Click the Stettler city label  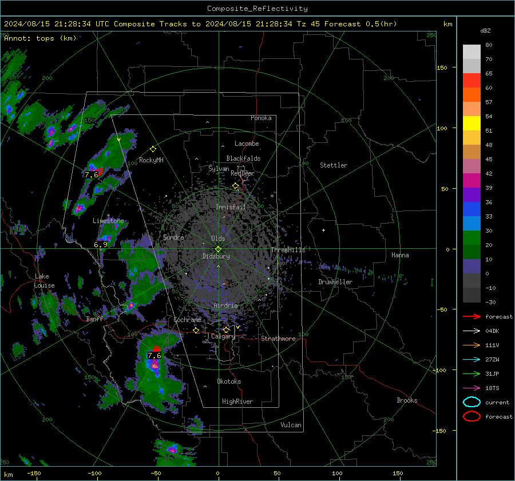tap(334, 165)
